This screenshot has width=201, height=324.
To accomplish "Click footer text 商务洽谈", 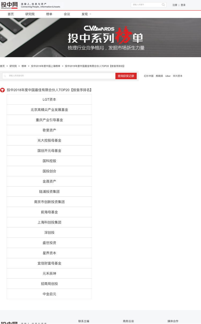I will tap(128, 321).
